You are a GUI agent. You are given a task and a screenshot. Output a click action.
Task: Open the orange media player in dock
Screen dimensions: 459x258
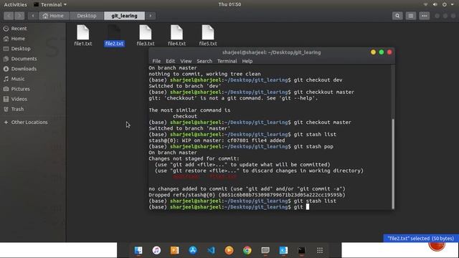point(229,250)
